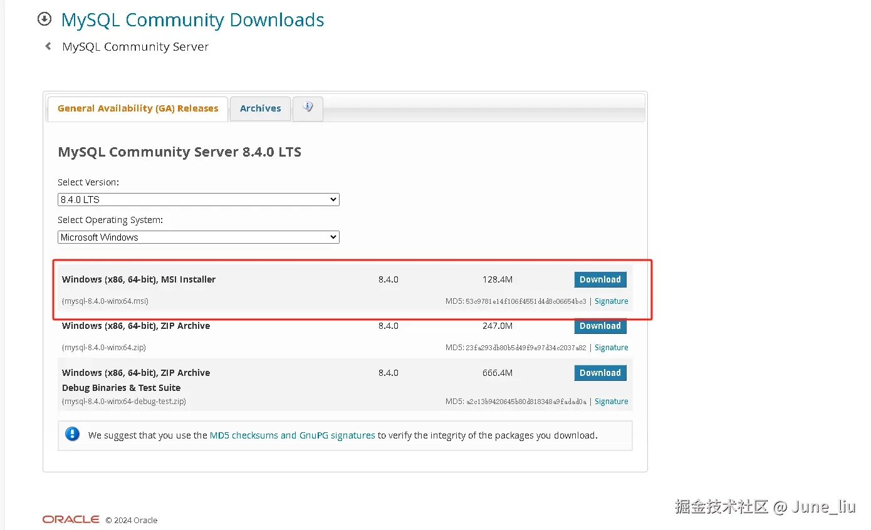This screenshot has height=530, width=871.
Task: Open Signature link for mysql-8.4.0-winx64.zip
Action: [612, 348]
